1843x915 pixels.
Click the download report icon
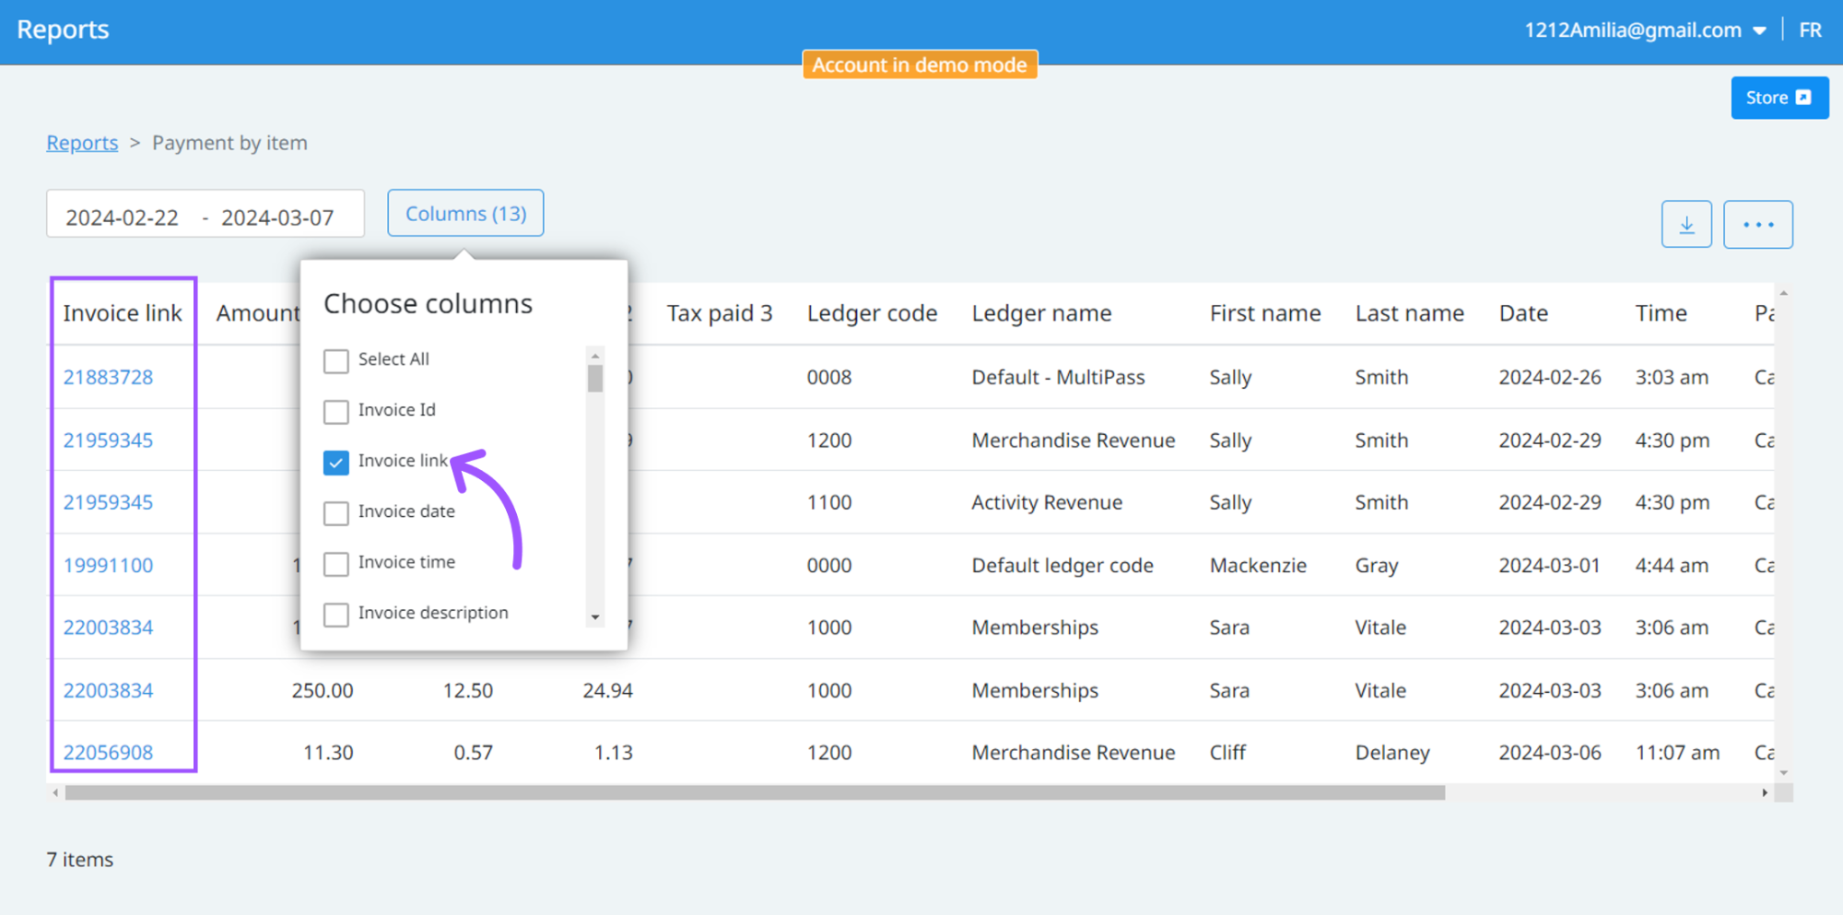[x=1686, y=224]
